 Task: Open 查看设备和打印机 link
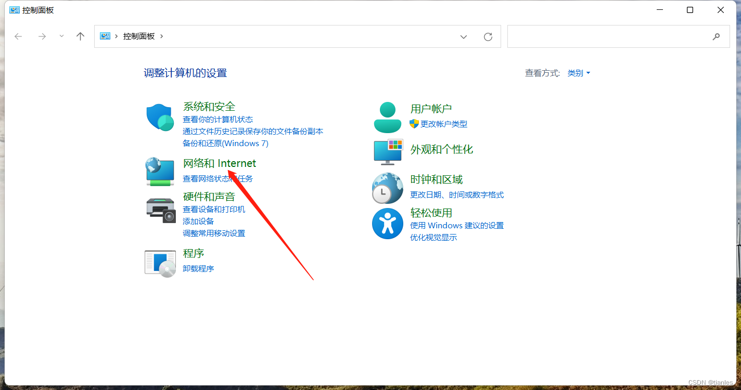(x=214, y=209)
